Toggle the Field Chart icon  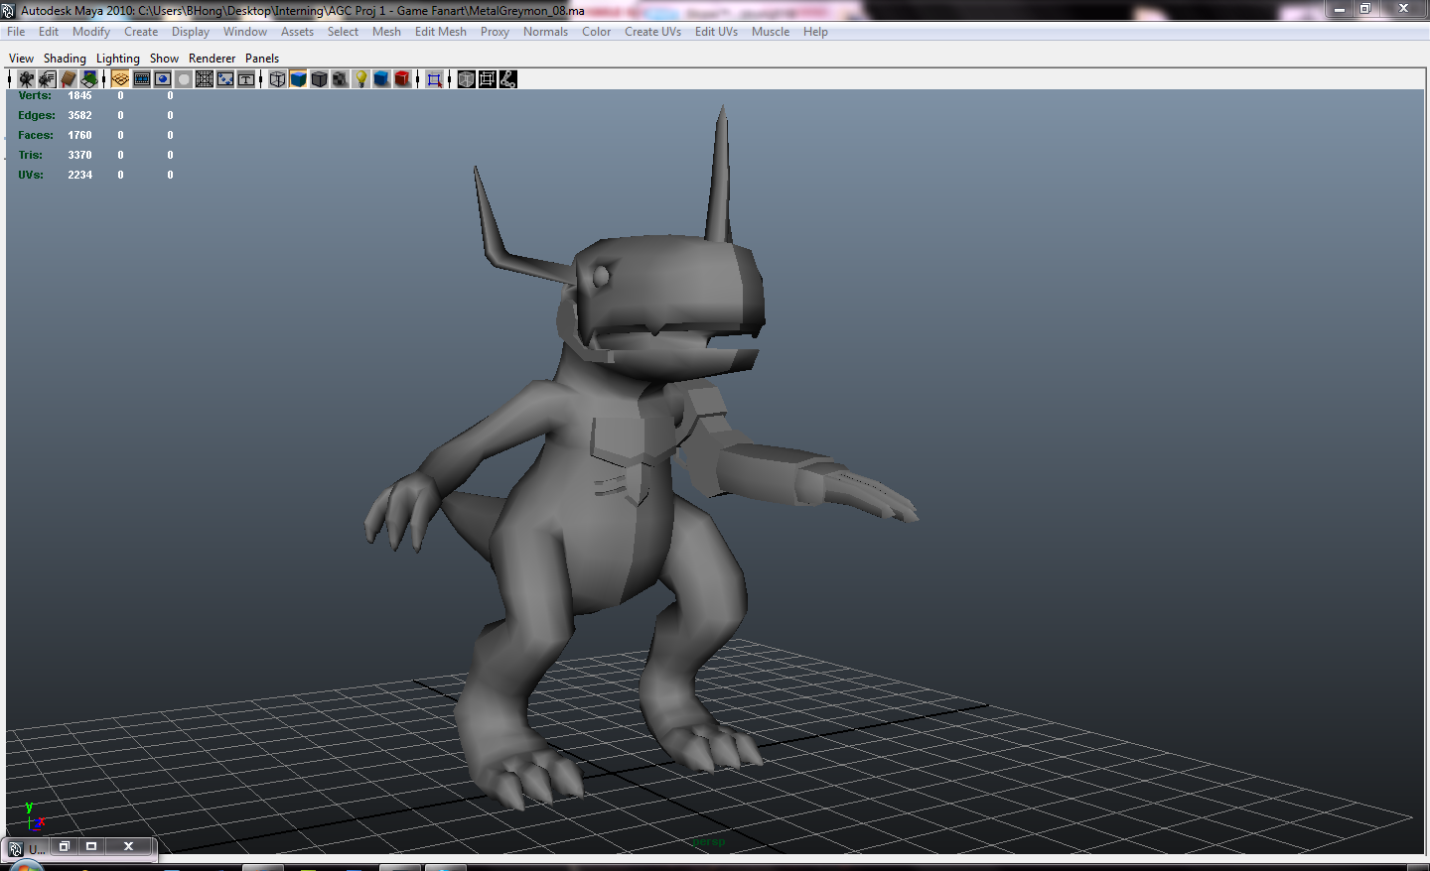pyautogui.click(x=205, y=79)
